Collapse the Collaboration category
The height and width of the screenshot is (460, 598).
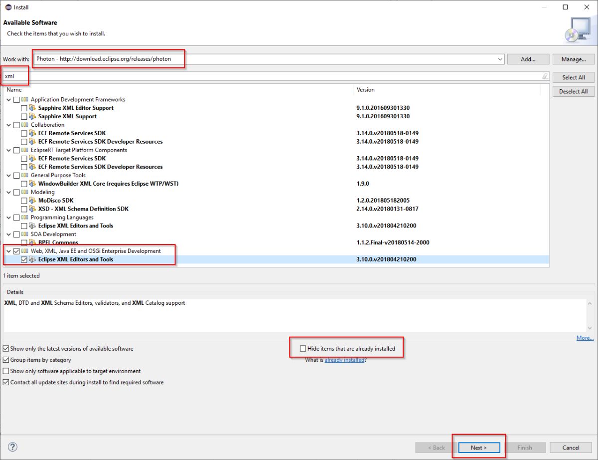(x=8, y=125)
